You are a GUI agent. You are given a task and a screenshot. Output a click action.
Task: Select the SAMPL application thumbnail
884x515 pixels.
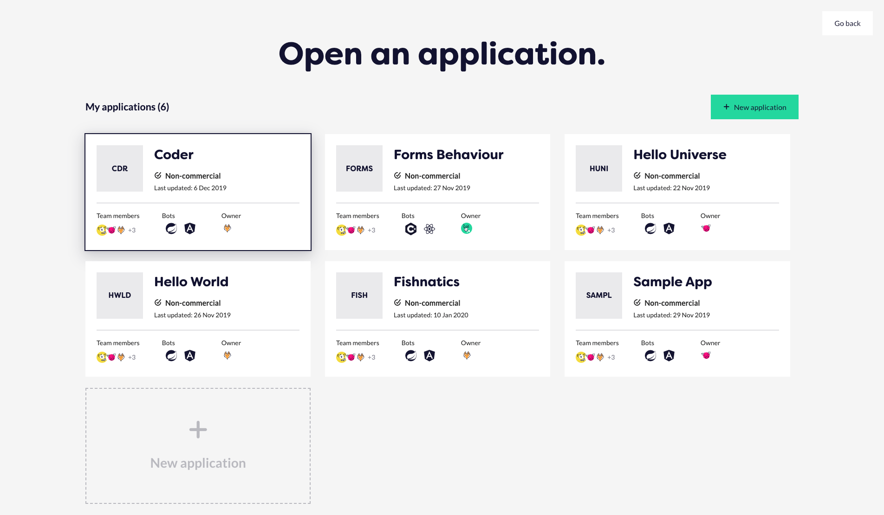point(599,296)
